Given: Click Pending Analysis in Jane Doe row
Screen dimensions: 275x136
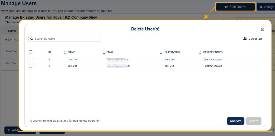Looking at the screenshot, I should pos(213,60).
